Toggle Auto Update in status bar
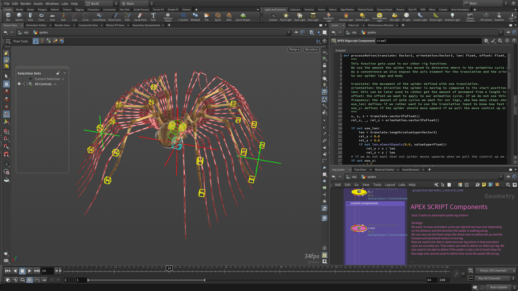Screen dimensions: 518x291 coord(498,288)
